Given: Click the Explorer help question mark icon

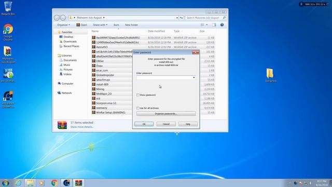Looking at the screenshot, I should [x=222, y=25].
